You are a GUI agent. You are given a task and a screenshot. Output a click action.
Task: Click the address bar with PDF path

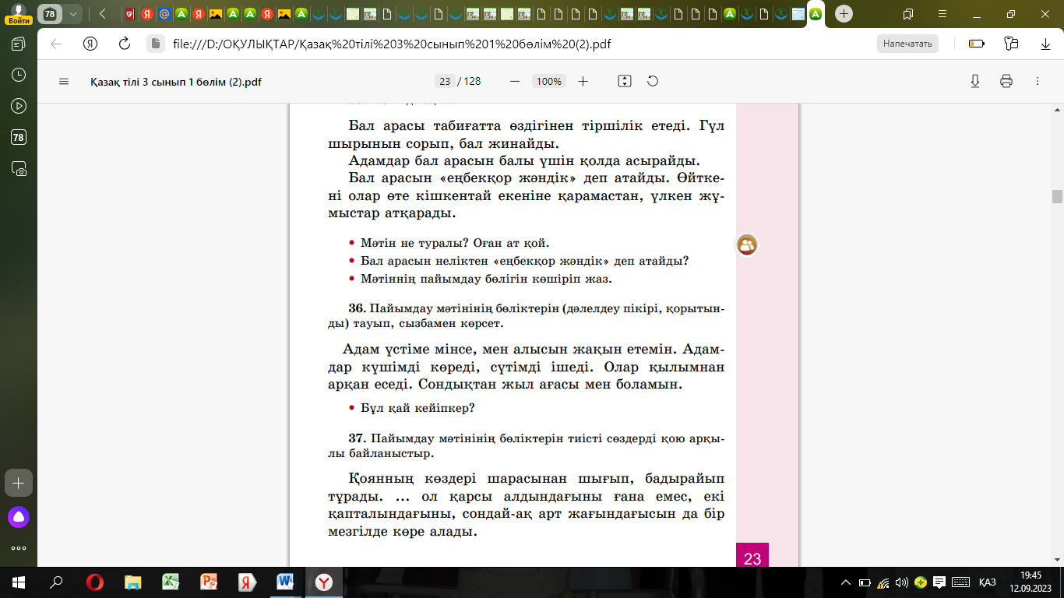(x=389, y=44)
